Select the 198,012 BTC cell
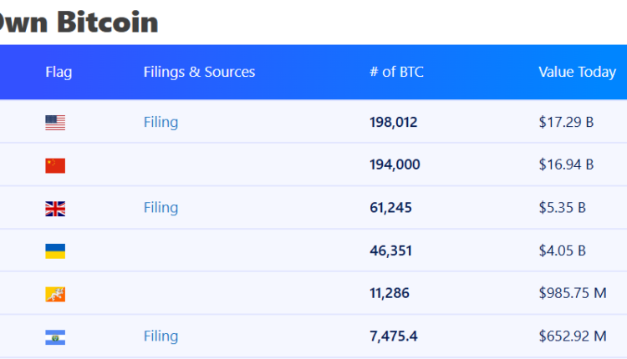 tap(393, 122)
